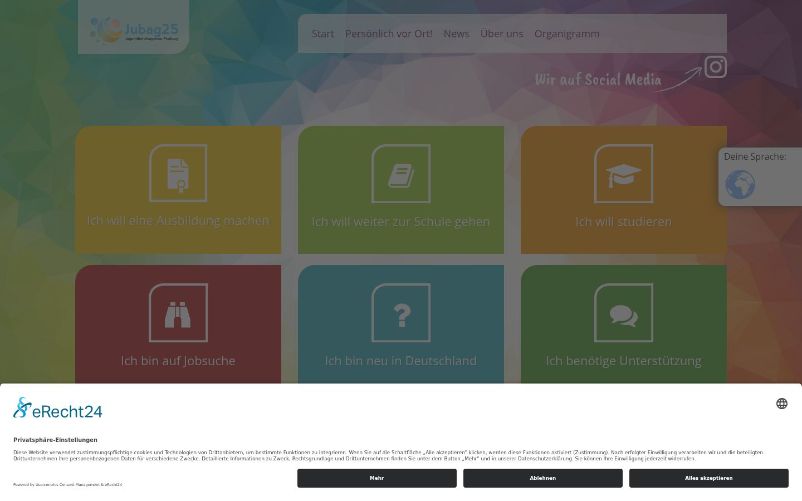Image resolution: width=802 pixels, height=501 pixels.
Task: Click the question mark icon tile
Action: pyautogui.click(x=401, y=313)
